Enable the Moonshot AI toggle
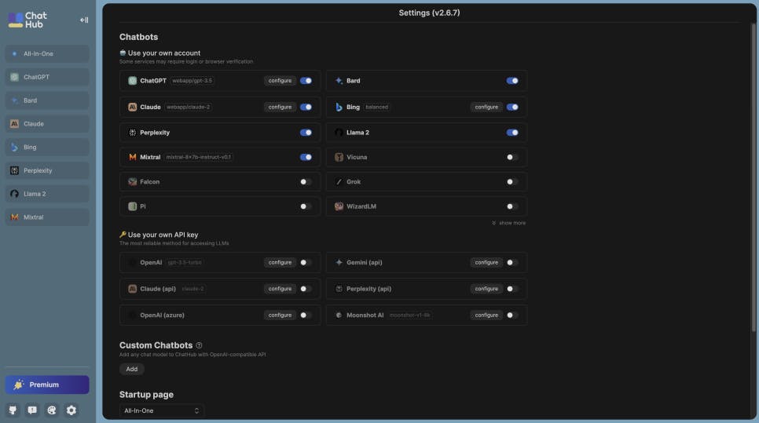Viewport: 759px width, 423px height. [512, 315]
